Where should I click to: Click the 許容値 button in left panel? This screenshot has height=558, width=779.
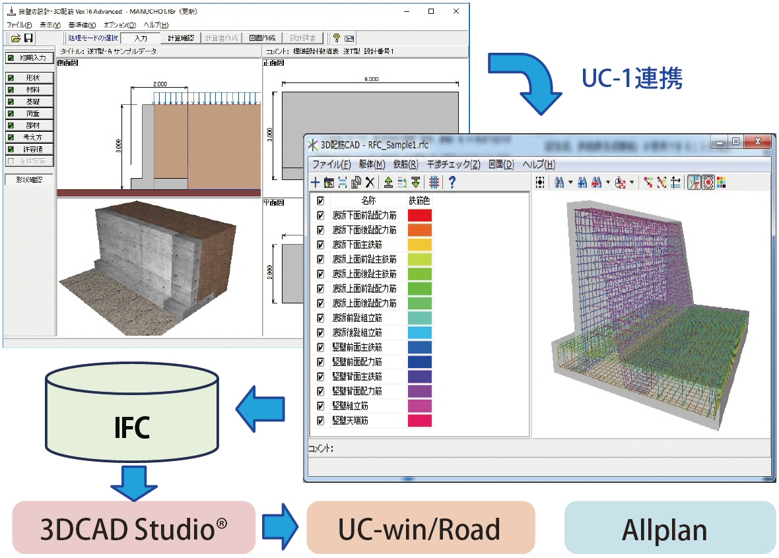(29, 149)
